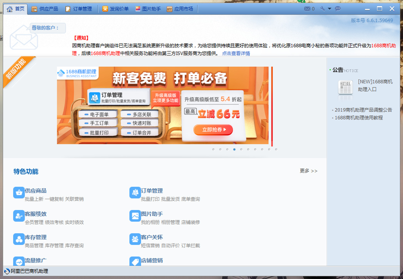Click the 供应商品 shopping bag icon

pos(19,192)
